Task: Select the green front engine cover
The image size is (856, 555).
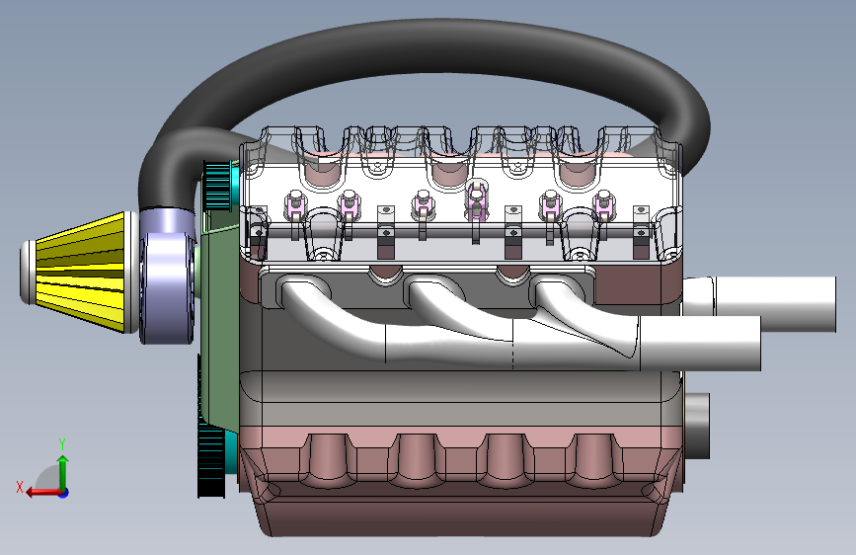Action: point(219,328)
